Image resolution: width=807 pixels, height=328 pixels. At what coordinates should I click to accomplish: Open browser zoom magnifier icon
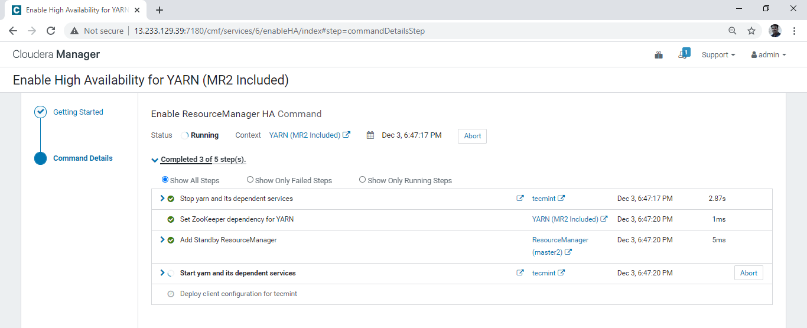(732, 31)
